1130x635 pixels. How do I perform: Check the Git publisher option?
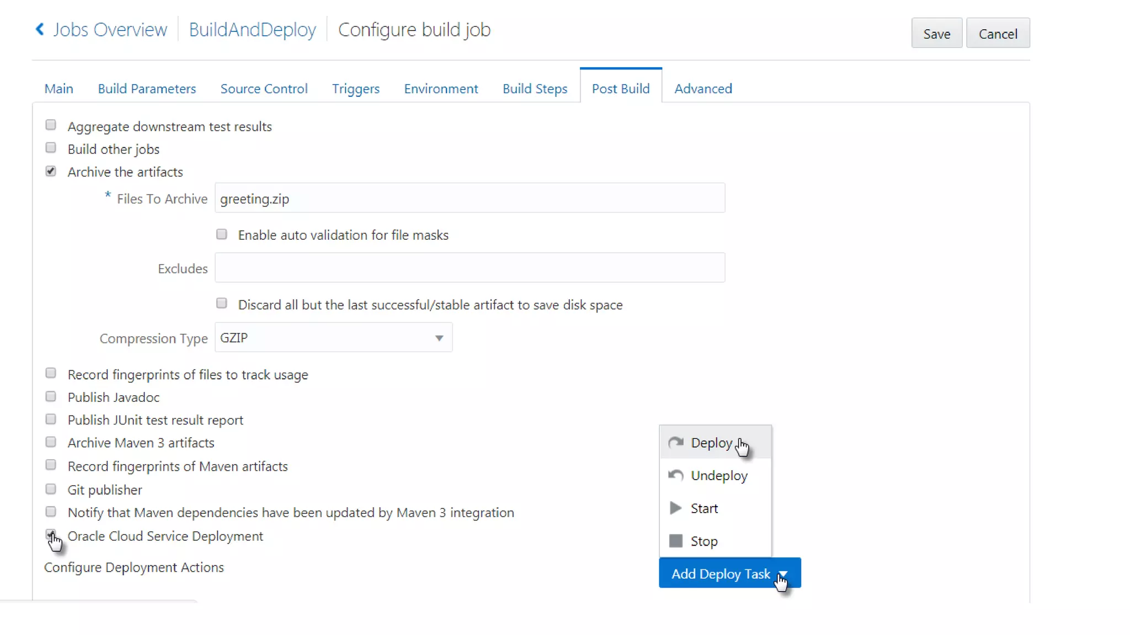click(x=51, y=489)
